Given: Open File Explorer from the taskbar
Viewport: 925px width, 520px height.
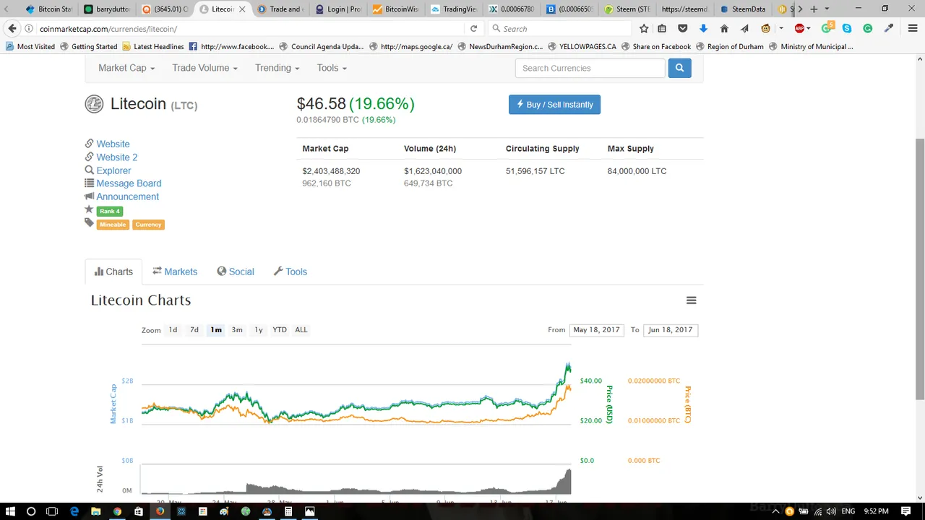Looking at the screenshot, I should tap(95, 511).
